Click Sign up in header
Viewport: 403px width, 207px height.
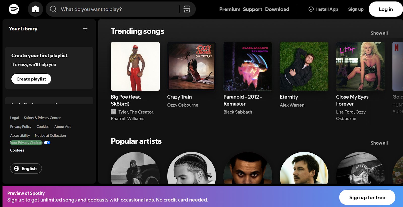(x=356, y=9)
